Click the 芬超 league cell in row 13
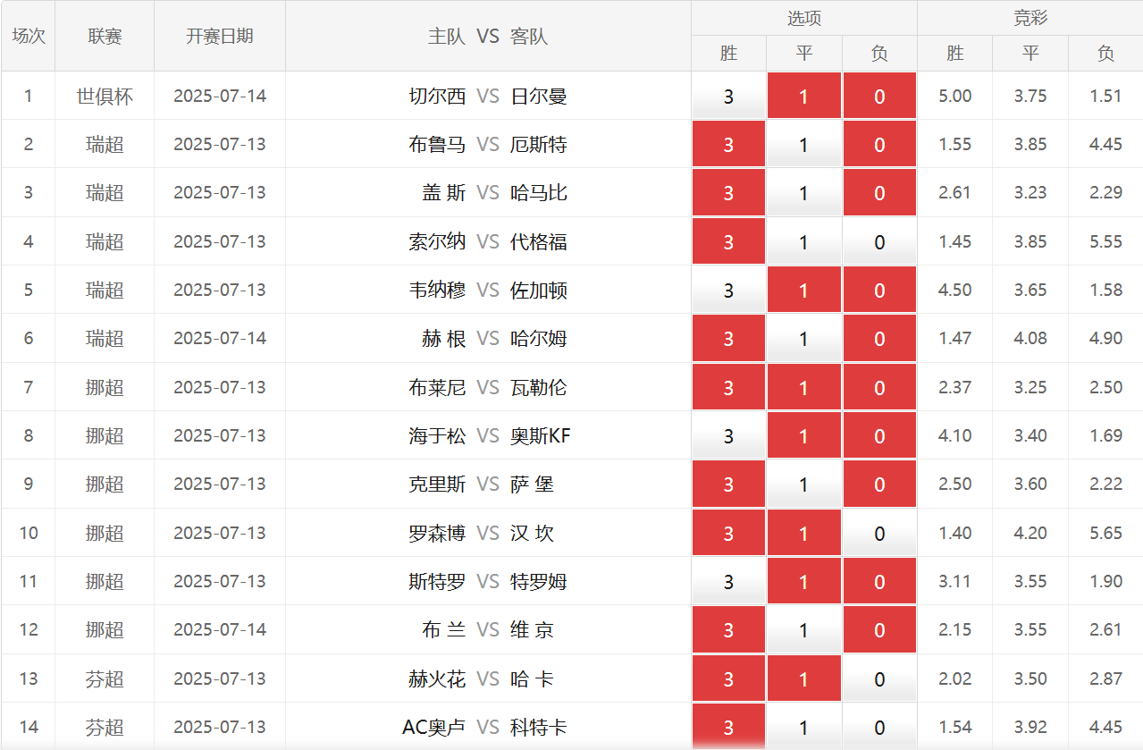This screenshot has height=750, width=1143. tap(105, 678)
